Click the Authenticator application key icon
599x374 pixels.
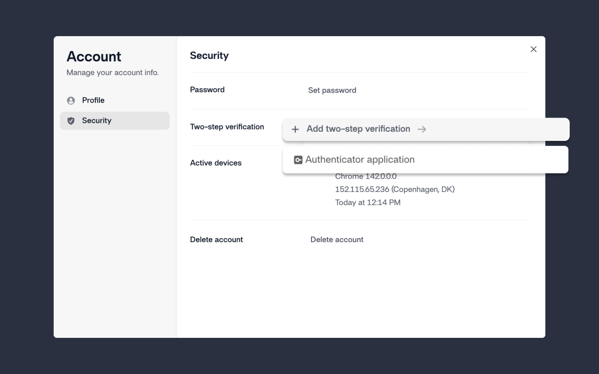298,160
